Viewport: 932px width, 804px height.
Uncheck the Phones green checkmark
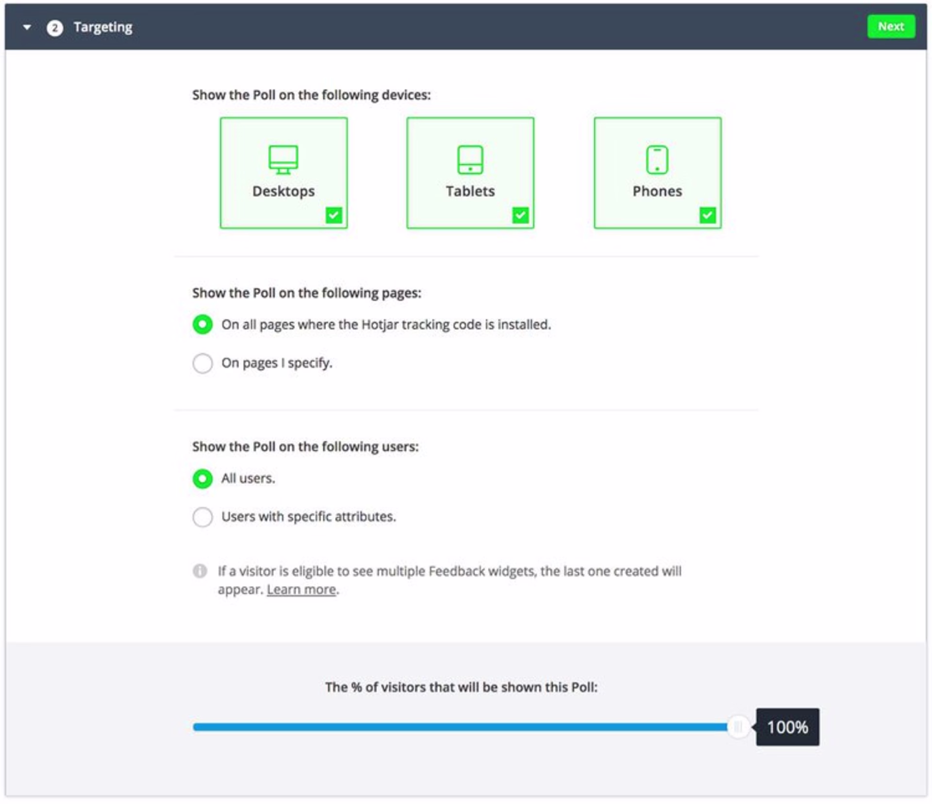coord(707,215)
